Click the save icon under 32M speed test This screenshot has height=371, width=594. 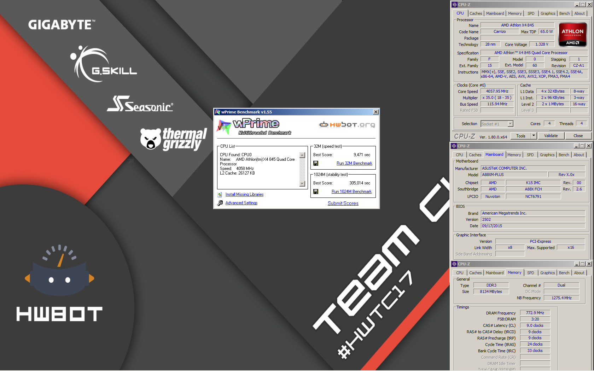click(x=316, y=163)
